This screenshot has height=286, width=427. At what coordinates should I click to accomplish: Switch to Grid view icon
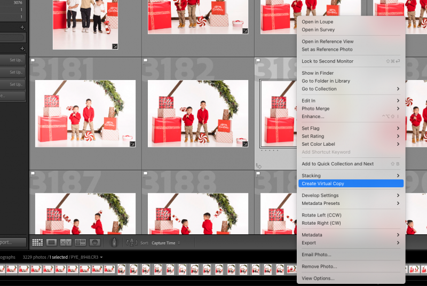coord(37,242)
